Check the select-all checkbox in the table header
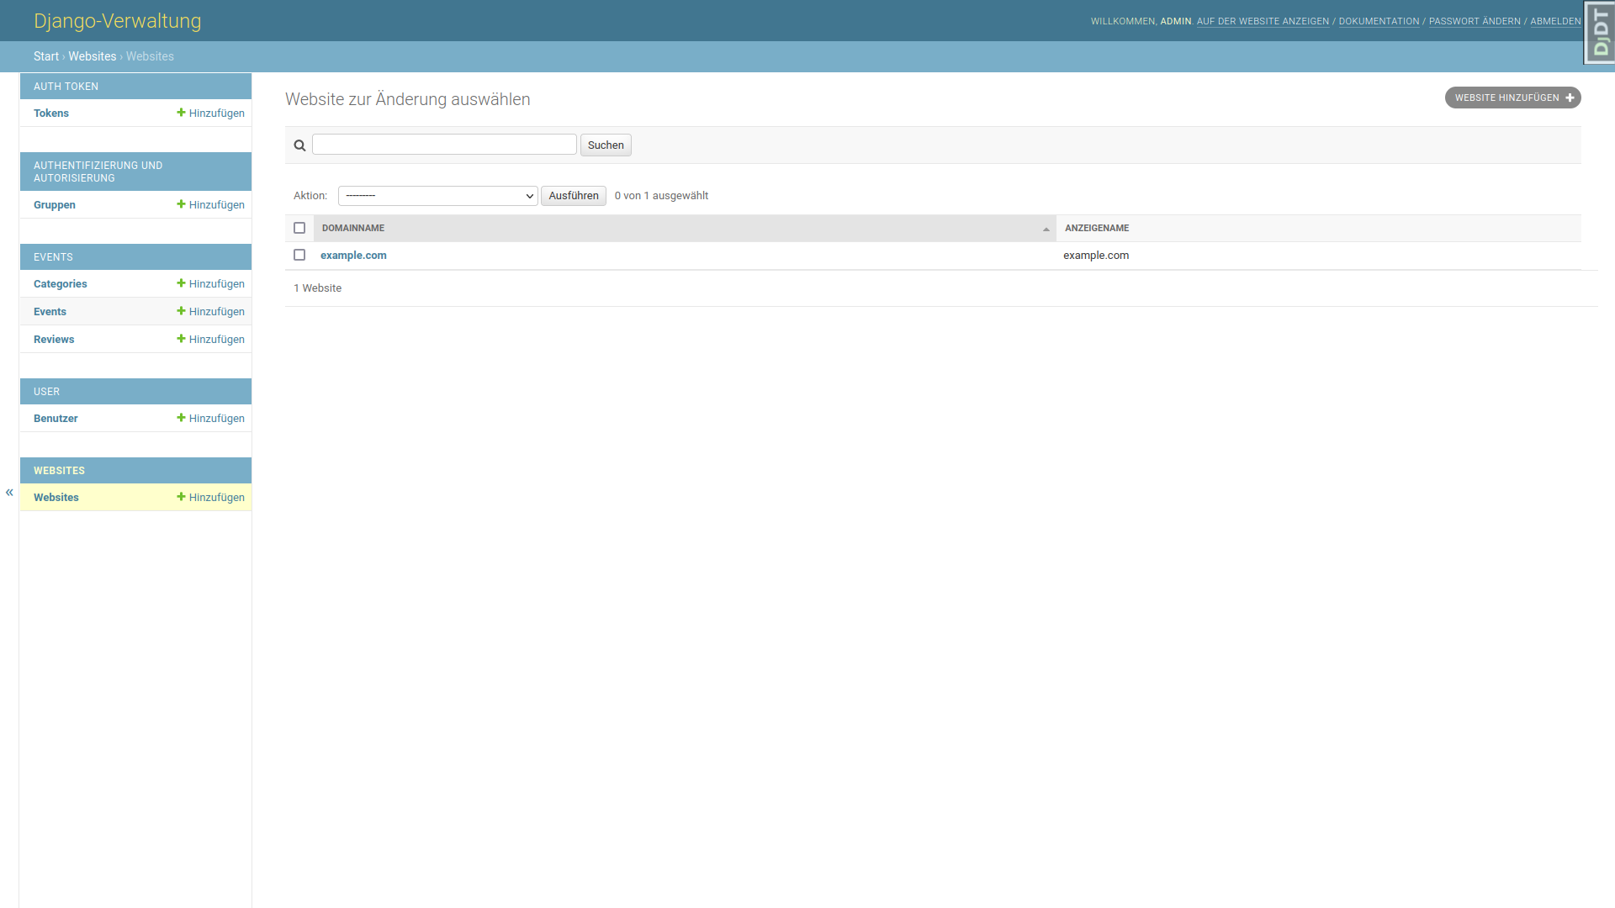The width and height of the screenshot is (1615, 908). click(x=299, y=228)
